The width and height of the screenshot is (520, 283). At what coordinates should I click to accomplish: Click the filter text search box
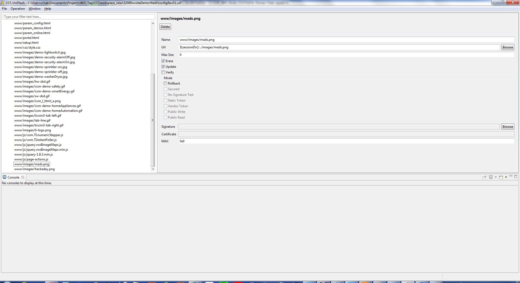79,17
